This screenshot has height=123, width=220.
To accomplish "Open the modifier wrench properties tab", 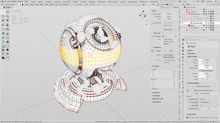I will click(183, 72).
